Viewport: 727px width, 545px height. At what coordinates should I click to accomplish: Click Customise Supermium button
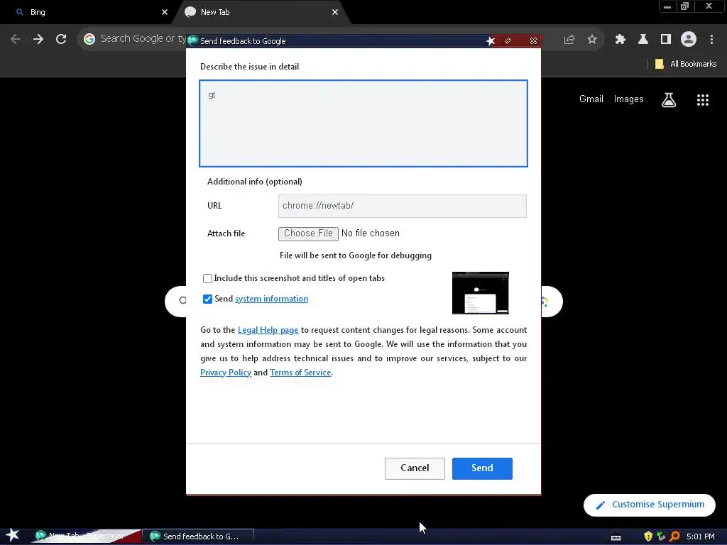click(x=650, y=505)
